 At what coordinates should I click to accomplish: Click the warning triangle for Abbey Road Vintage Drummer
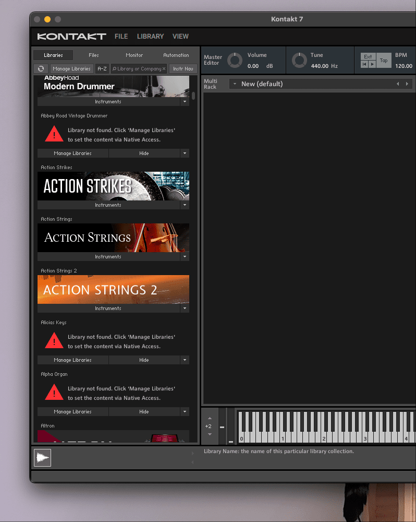click(x=54, y=134)
